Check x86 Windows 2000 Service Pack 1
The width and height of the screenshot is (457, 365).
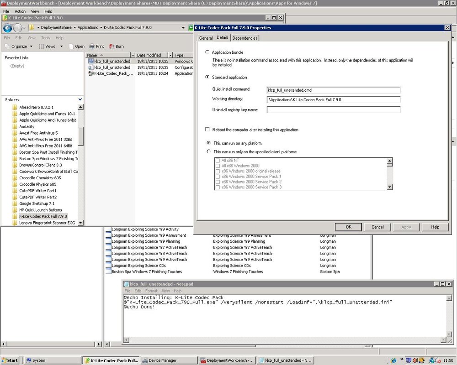click(218, 177)
